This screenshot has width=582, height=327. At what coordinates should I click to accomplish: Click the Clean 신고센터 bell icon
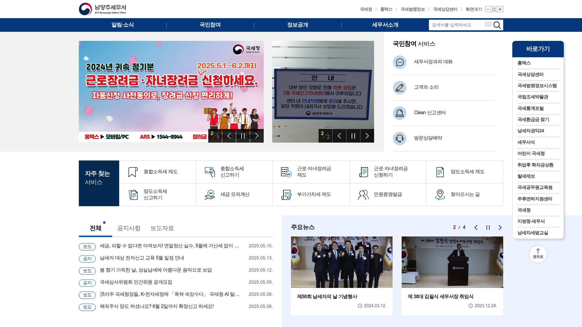click(x=400, y=113)
